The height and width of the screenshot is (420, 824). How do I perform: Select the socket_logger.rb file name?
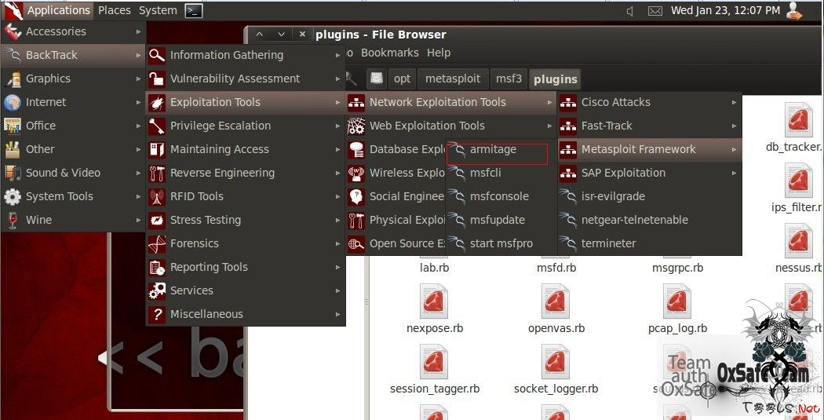point(556,389)
